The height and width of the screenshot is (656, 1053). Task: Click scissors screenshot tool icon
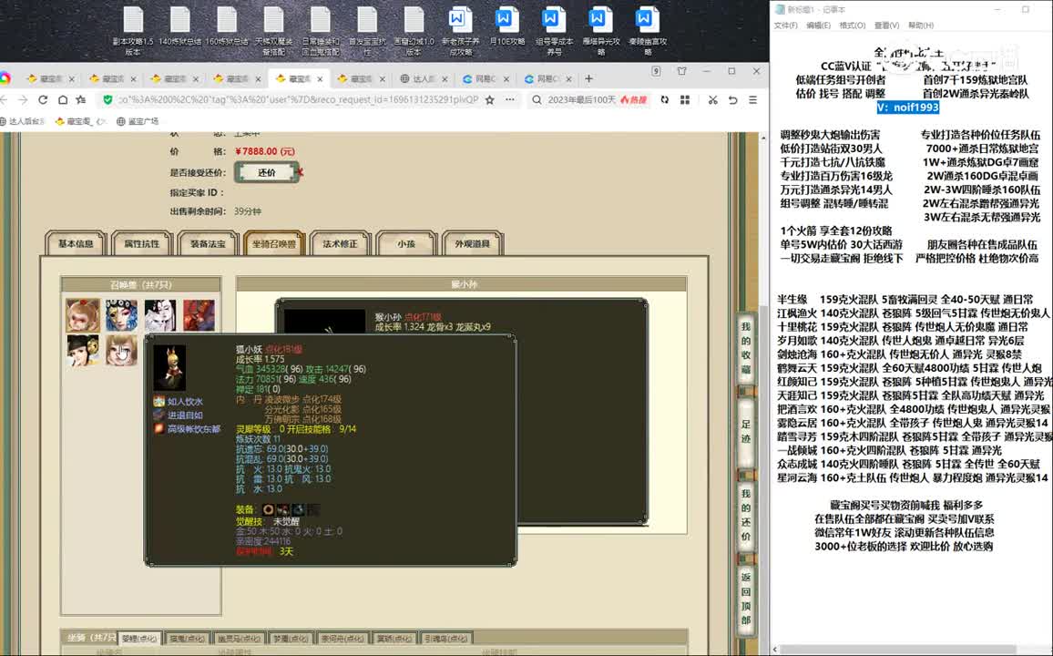[x=712, y=99]
